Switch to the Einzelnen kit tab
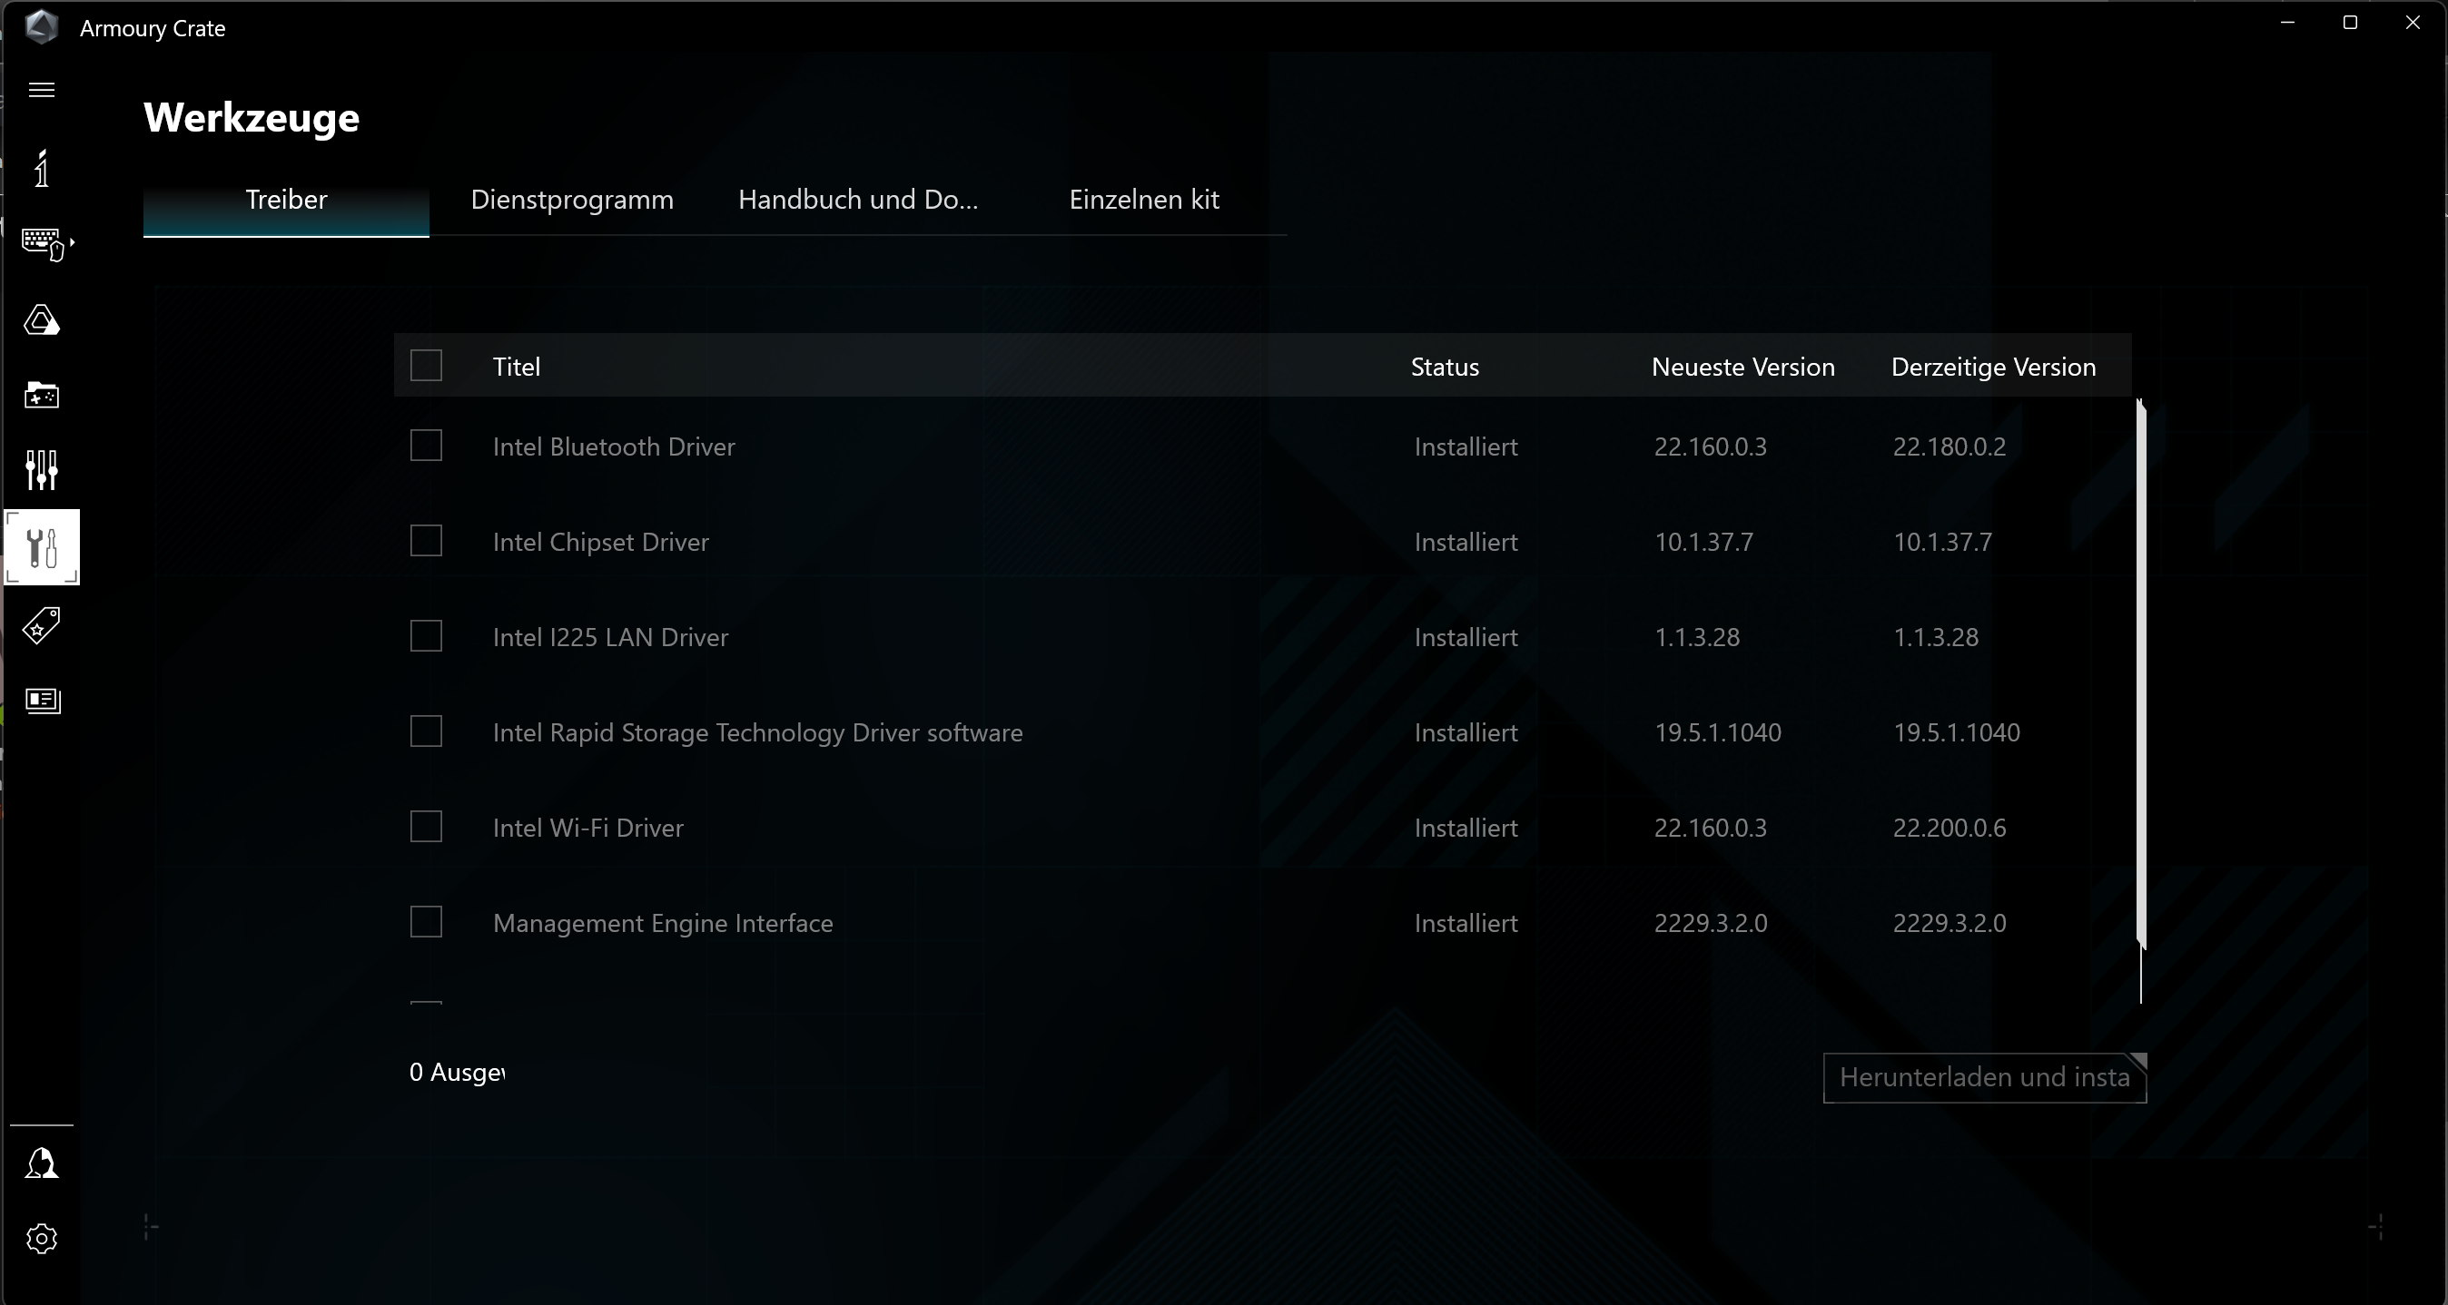 pyautogui.click(x=1143, y=200)
